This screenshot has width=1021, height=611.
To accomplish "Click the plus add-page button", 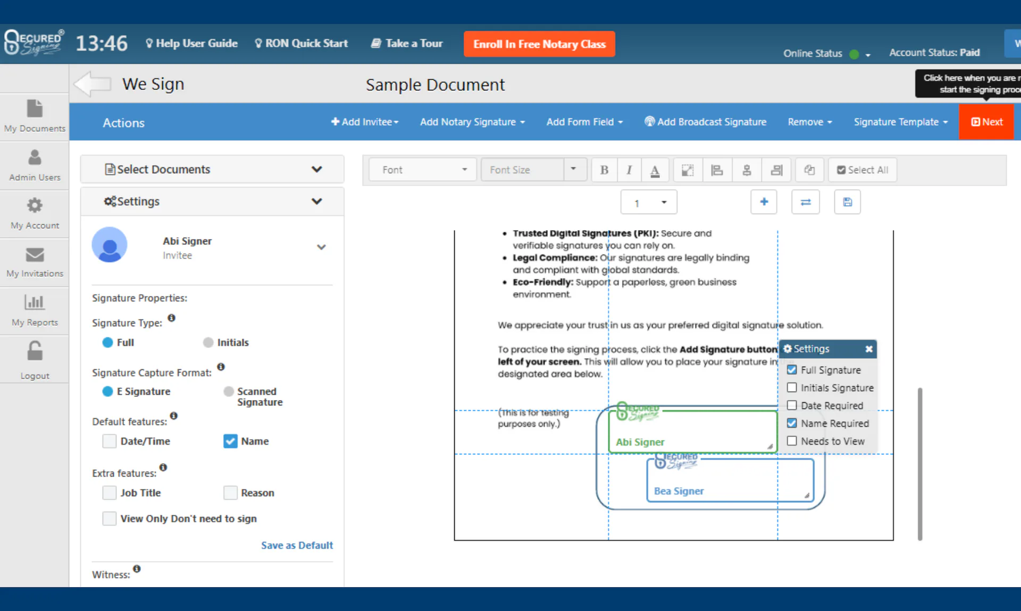I will (764, 202).
